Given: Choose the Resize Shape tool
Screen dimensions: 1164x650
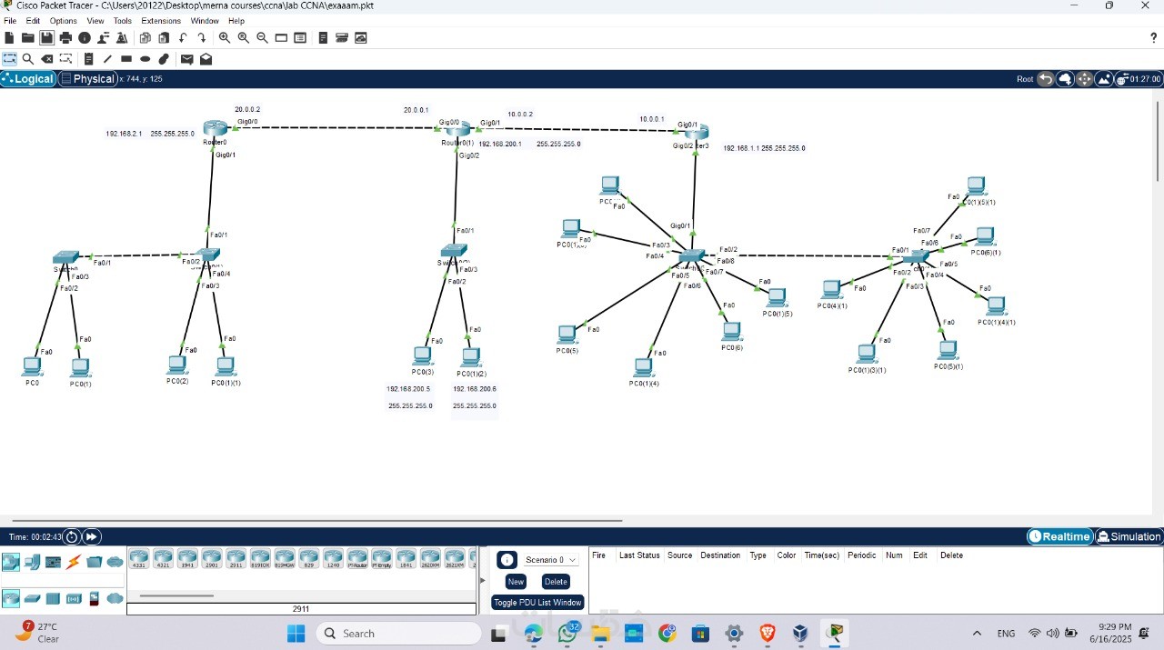Looking at the screenshot, I should point(66,59).
